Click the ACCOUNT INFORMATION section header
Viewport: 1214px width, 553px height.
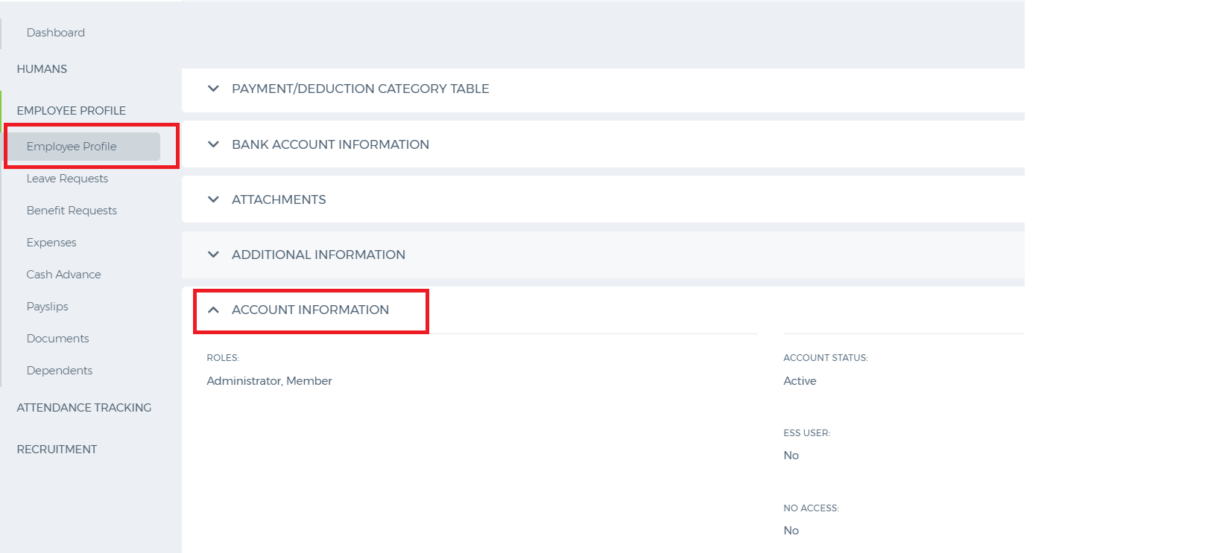[x=310, y=310]
